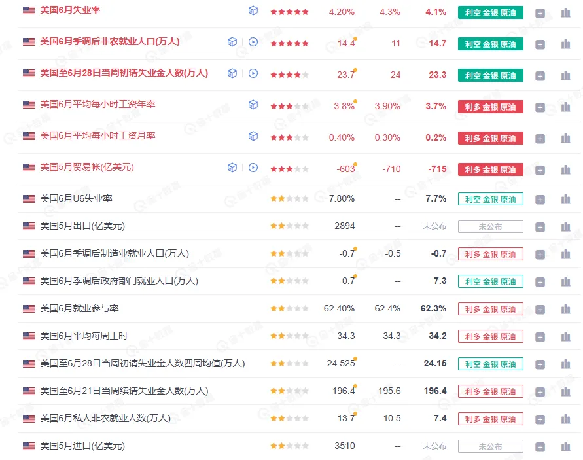Click play icon for 美国5月贸易帐
This screenshot has height=460, width=583.
point(253,168)
